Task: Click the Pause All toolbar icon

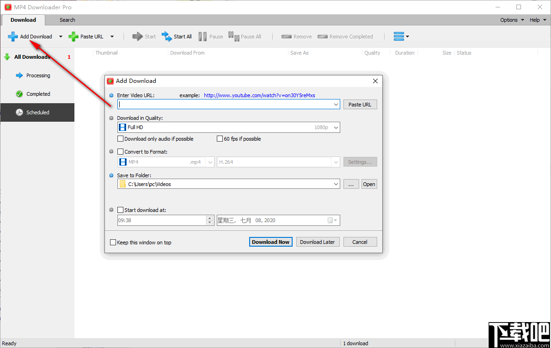Action: pyautogui.click(x=234, y=36)
